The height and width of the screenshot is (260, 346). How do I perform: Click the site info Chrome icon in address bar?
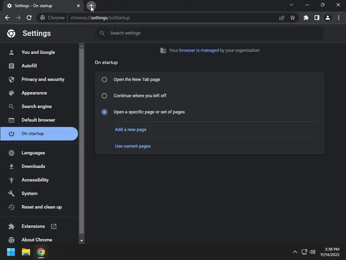[43, 18]
